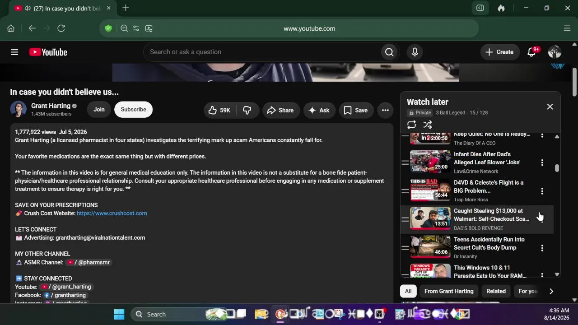Play the 'Teens Accidentally Run Into' thumbnail
The height and width of the screenshot is (325, 578).
(430, 247)
